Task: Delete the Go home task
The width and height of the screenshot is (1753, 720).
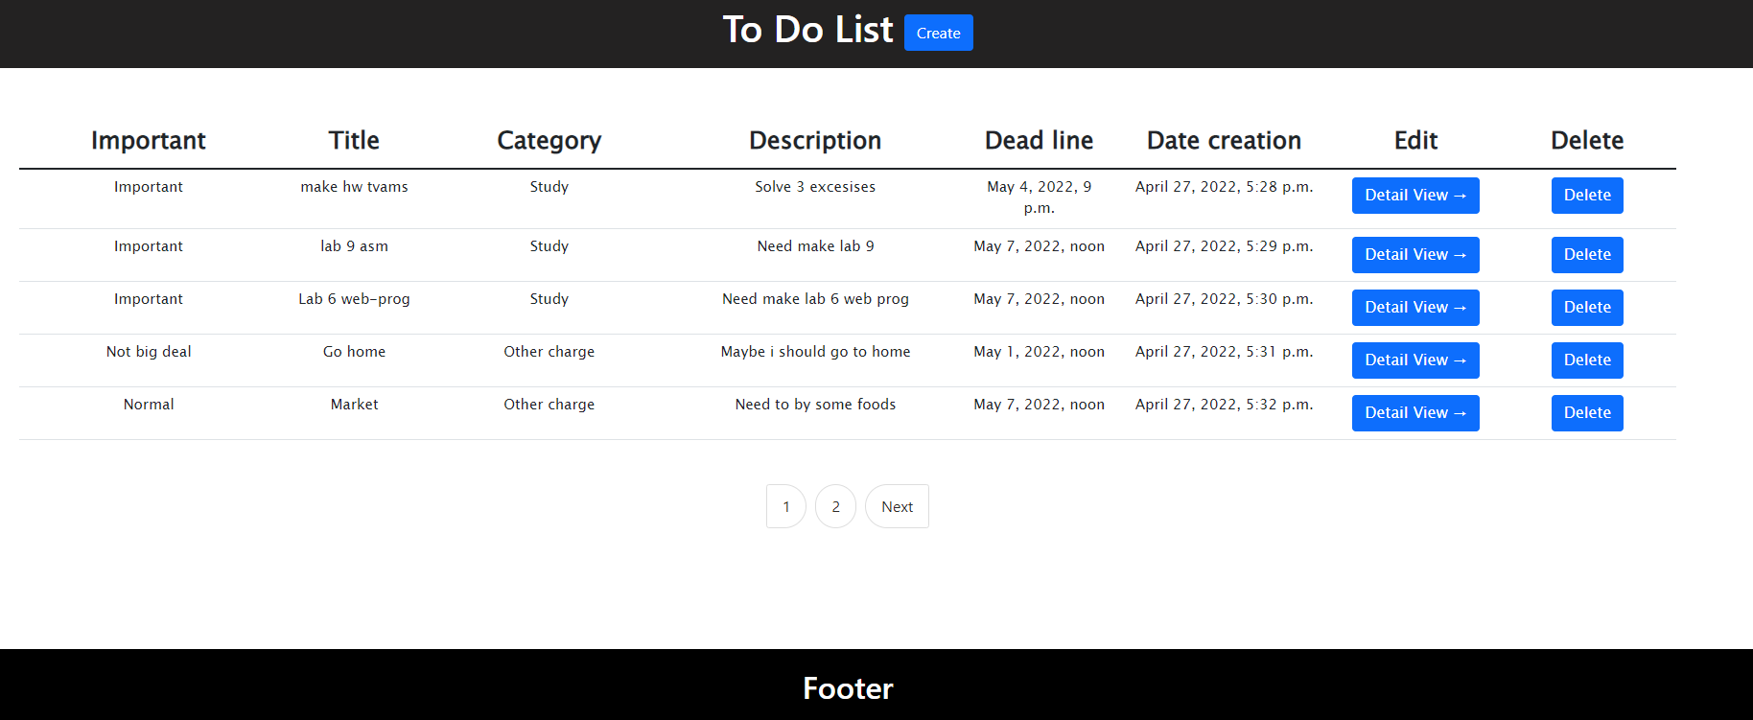Action: click(1587, 360)
